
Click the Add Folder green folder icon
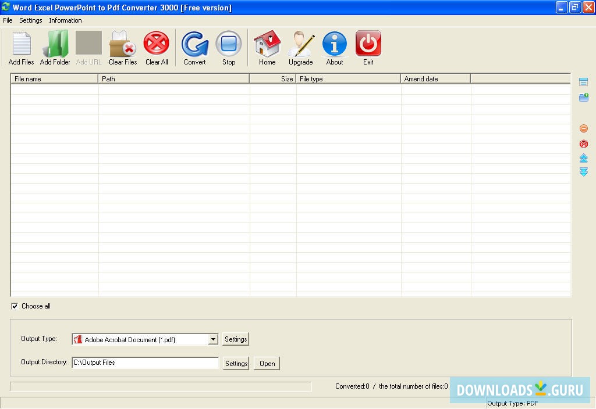click(55, 43)
